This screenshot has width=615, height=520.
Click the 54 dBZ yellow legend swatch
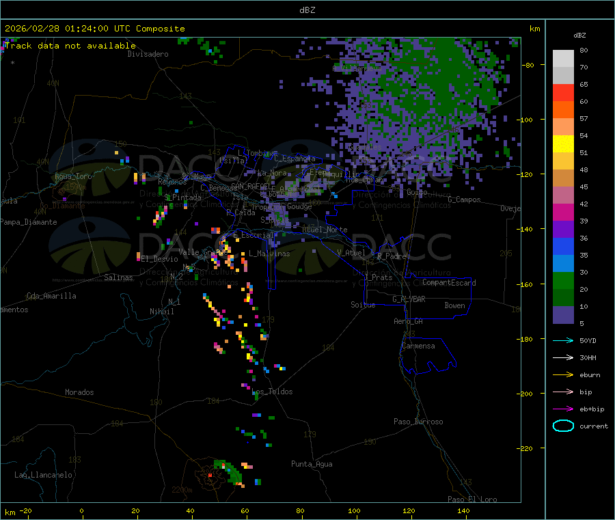coord(563,144)
